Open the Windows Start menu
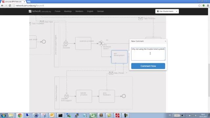 pos(3,115)
